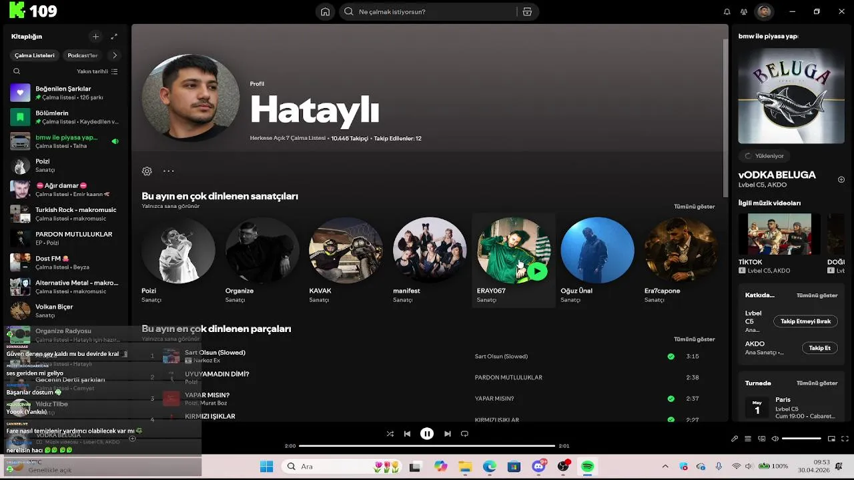Play ERAY067 with the green play button
This screenshot has height=480, width=854.
pos(537,271)
